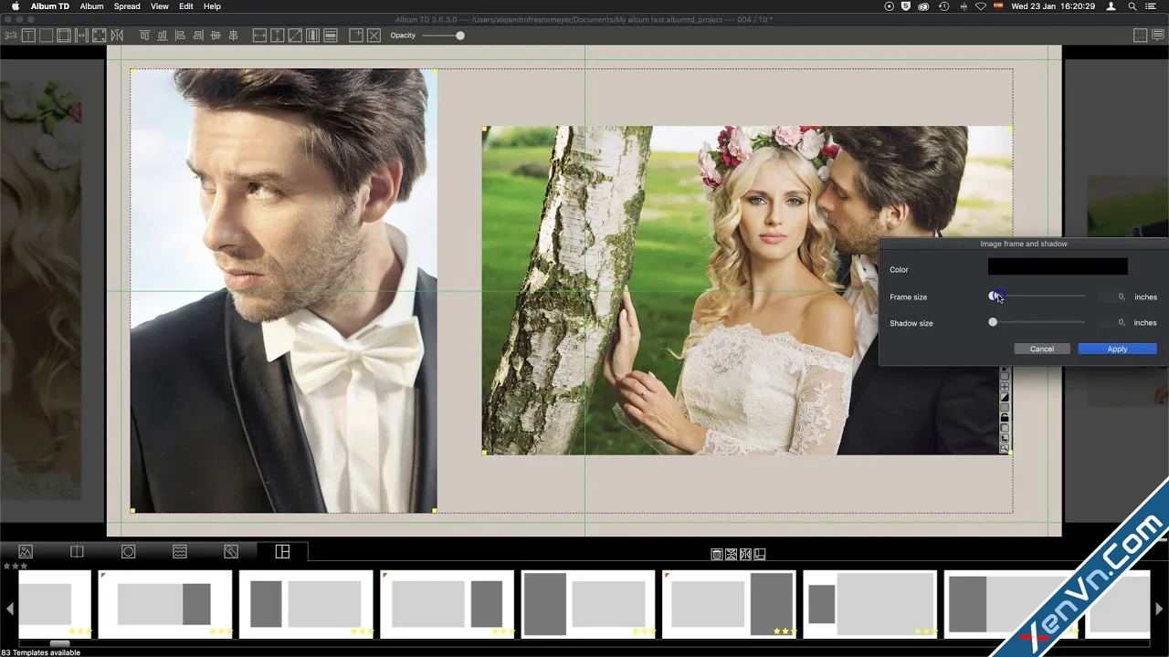Open the spreads book tab in bottom panel
1169x657 pixels.
click(77, 551)
